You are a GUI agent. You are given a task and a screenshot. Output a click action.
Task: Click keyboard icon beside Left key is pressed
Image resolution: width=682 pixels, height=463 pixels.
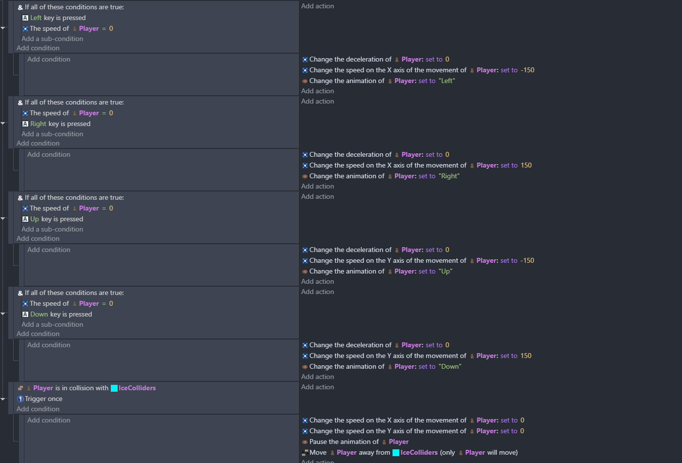[25, 18]
